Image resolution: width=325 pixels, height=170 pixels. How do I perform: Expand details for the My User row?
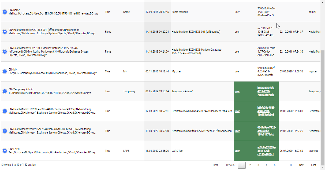[x=4, y=71]
